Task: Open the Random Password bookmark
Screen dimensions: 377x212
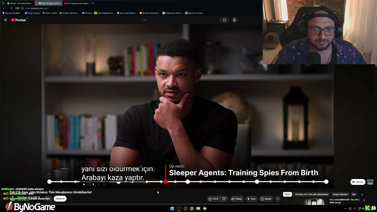Action: pyautogui.click(x=150, y=13)
